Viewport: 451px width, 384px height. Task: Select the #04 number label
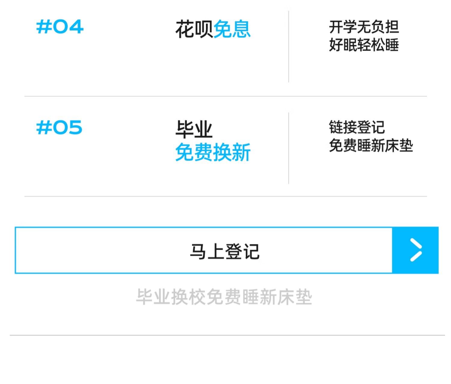point(60,27)
